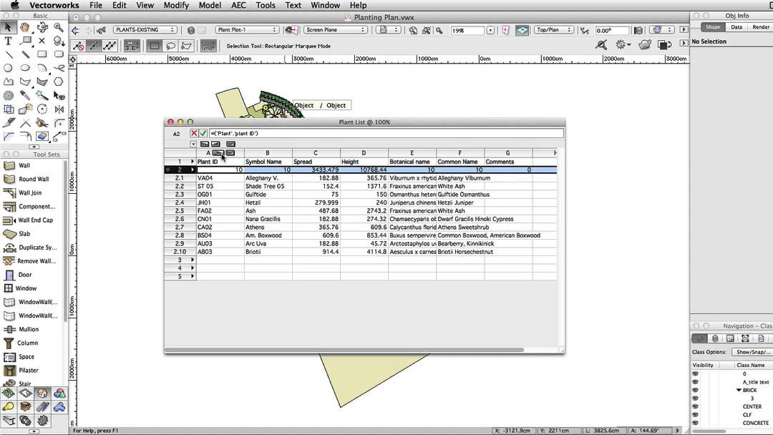This screenshot has width=773, height=435.
Task: Open the worksheet menu triangle dropdown
Action: 193,145
